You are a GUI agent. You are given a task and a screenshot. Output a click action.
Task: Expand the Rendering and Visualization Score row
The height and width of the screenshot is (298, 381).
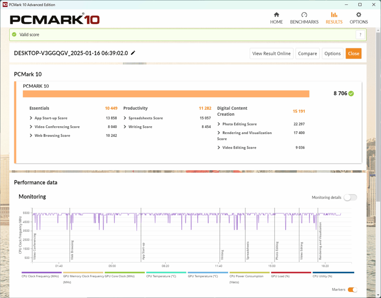[x=219, y=133]
